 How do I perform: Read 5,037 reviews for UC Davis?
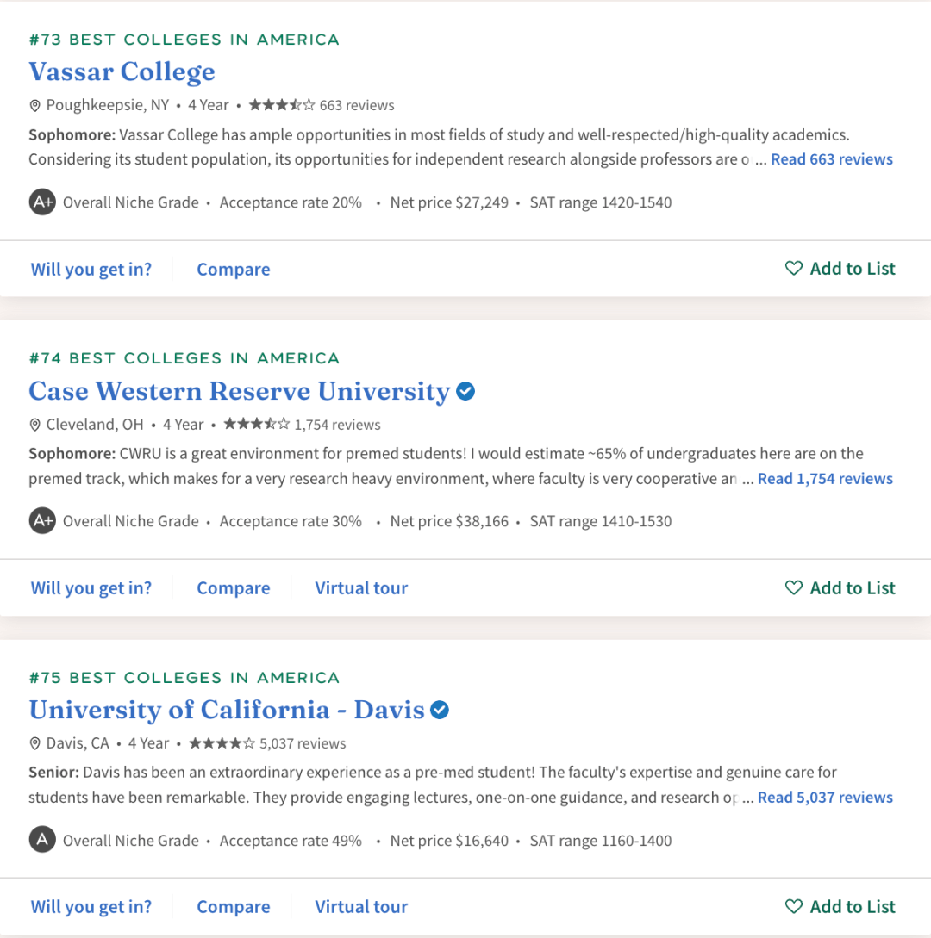pos(825,798)
